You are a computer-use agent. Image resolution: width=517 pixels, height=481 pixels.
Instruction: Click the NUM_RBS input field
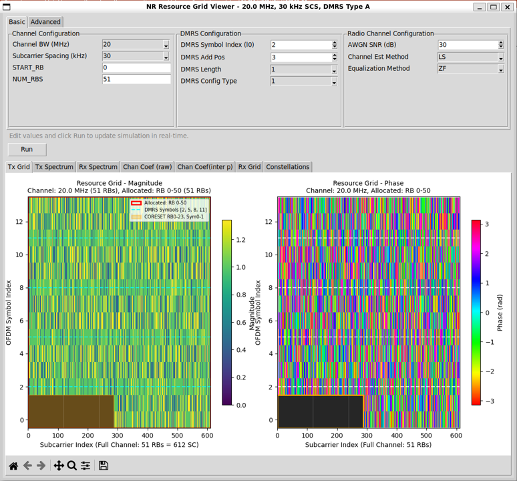(136, 79)
